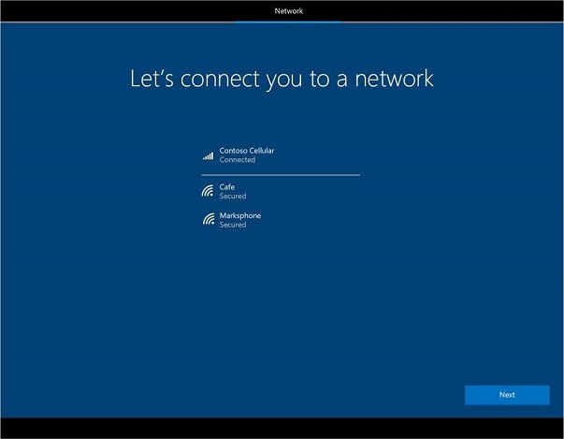Click the Marksphone Wi-Fi signal icon
Image resolution: width=564 pixels, height=439 pixels.
point(209,219)
